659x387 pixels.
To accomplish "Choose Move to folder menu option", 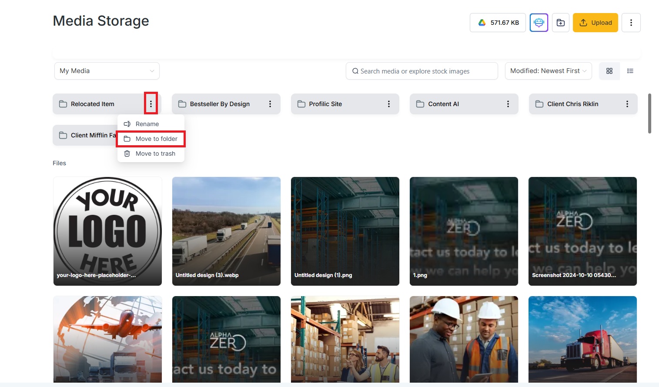I will (x=156, y=139).
